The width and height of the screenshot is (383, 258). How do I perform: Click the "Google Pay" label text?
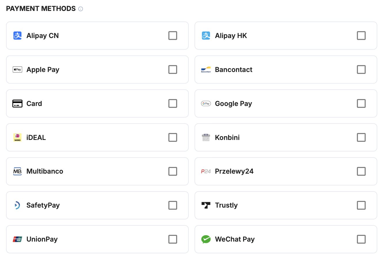[233, 104]
